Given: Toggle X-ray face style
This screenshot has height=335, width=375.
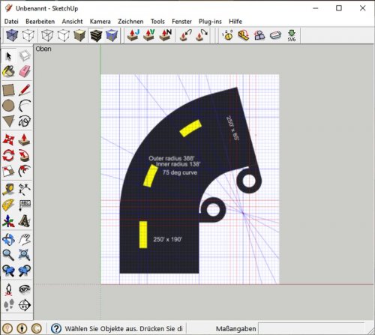Looking at the screenshot, I should click(12, 35).
